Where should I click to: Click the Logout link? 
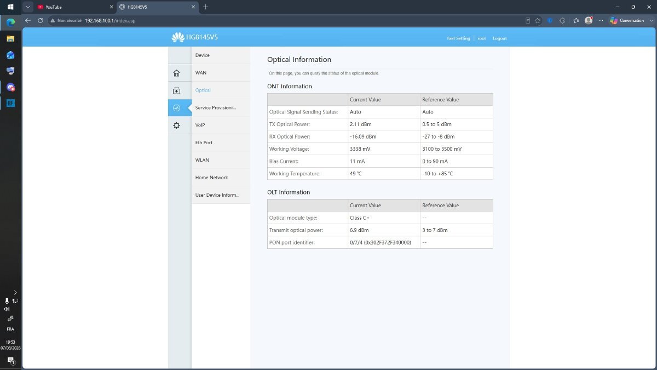click(499, 38)
